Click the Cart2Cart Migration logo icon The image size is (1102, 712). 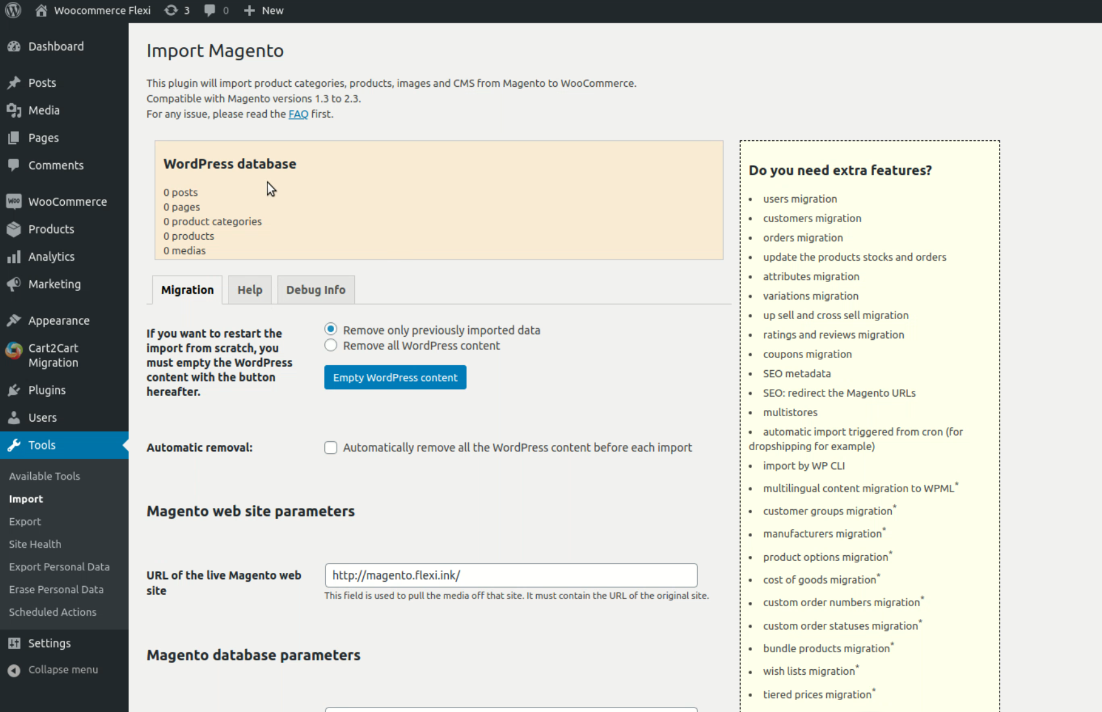pyautogui.click(x=14, y=350)
